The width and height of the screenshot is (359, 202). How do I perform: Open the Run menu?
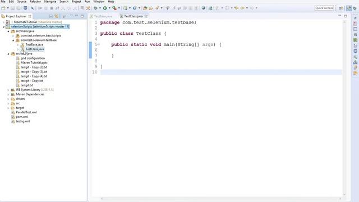pyautogui.click(x=88, y=2)
